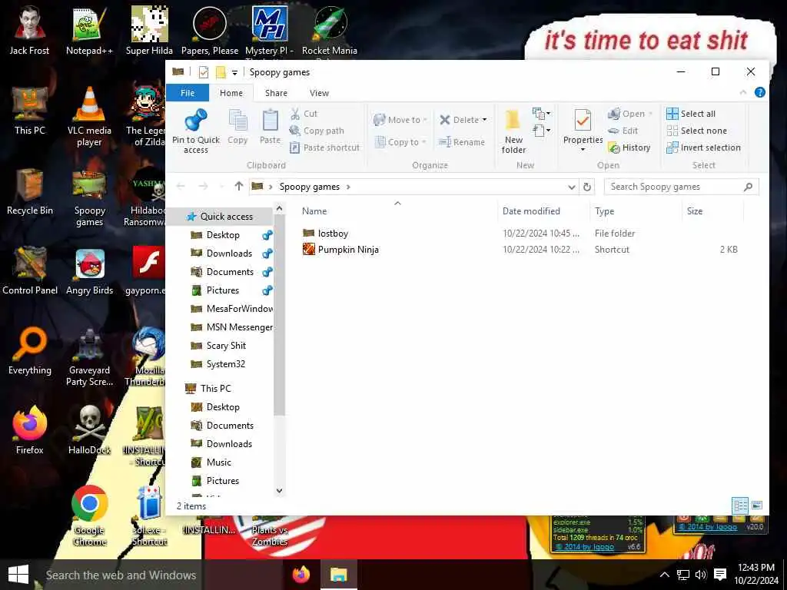This screenshot has width=787, height=590.
Task: Click Pin to Quick access icon
Action: pos(196,131)
